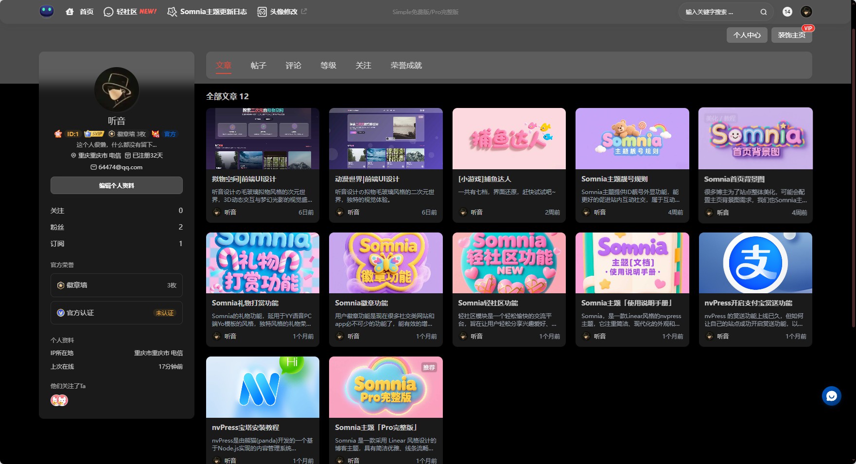Click the ID:1 badge
Viewport: 856px width, 464px height.
pyautogui.click(x=72, y=134)
